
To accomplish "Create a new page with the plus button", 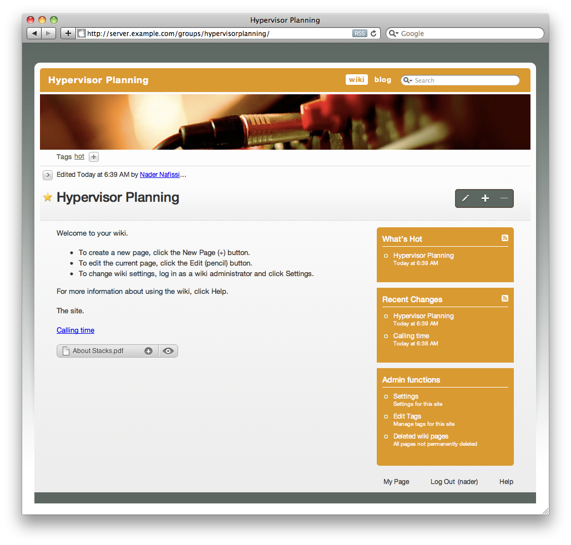I will tap(485, 198).
